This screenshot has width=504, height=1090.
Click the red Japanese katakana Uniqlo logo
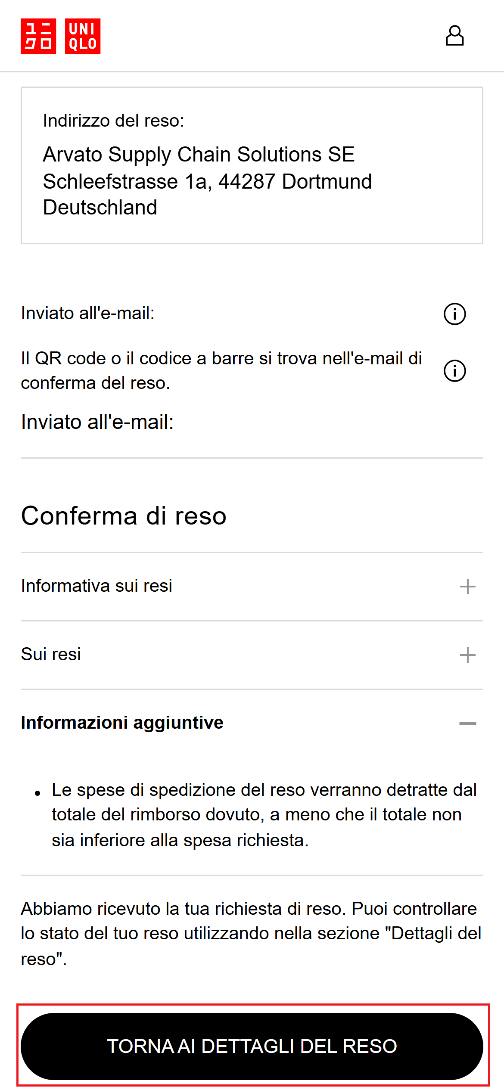38,36
